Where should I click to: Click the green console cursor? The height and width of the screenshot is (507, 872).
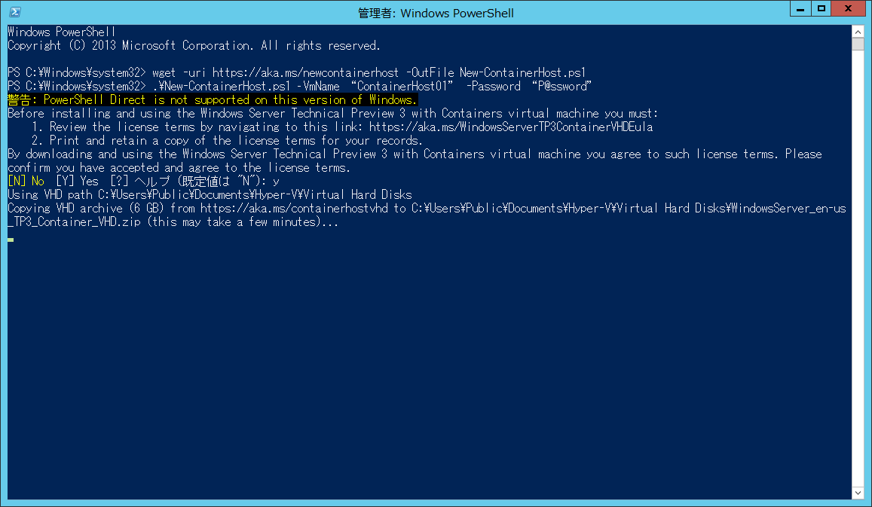(x=11, y=240)
